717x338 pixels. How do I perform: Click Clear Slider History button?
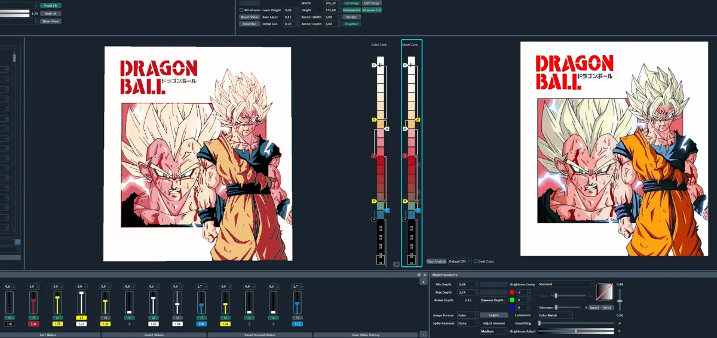point(366,335)
